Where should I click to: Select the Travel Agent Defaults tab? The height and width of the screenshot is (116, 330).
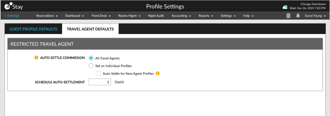tap(90, 29)
